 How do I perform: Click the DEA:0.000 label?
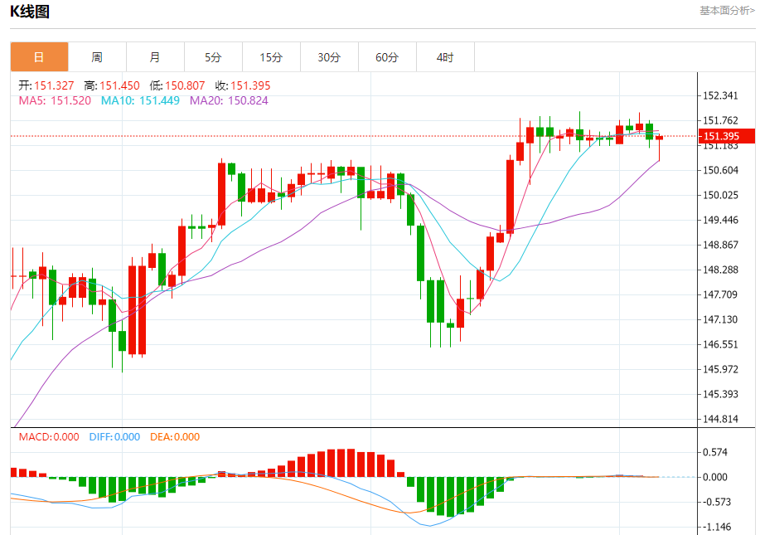[x=175, y=437]
